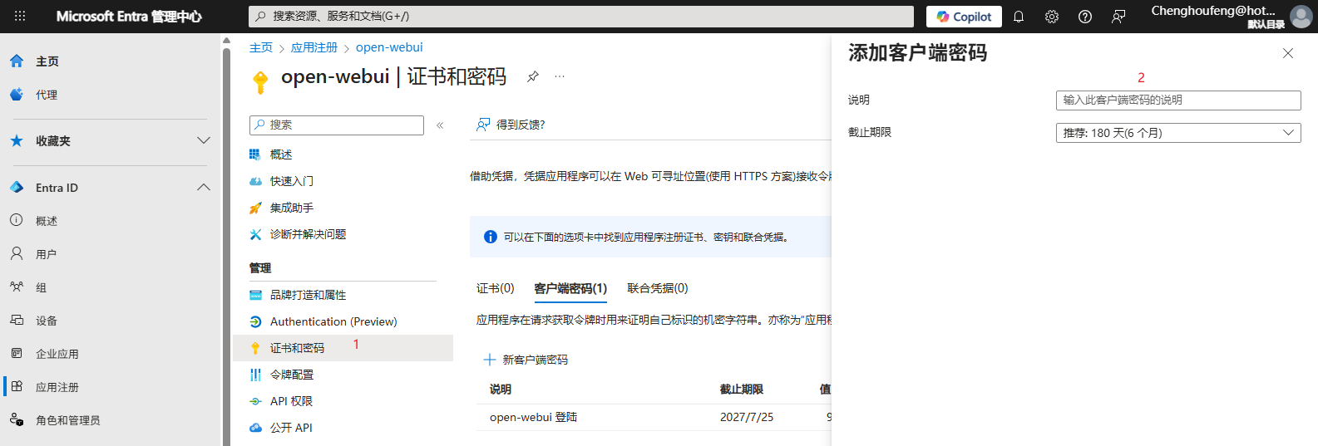The height and width of the screenshot is (446, 1318).
Task: Click the help question mark icon
Action: [1085, 17]
